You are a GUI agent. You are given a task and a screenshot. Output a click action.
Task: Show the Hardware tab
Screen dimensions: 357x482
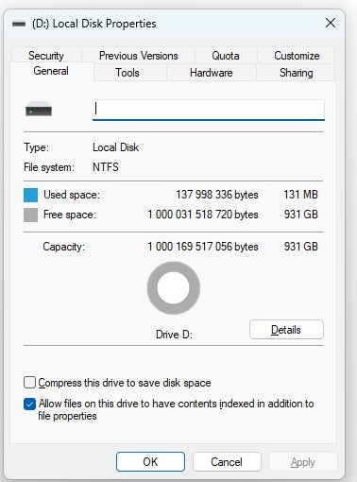[x=212, y=73]
